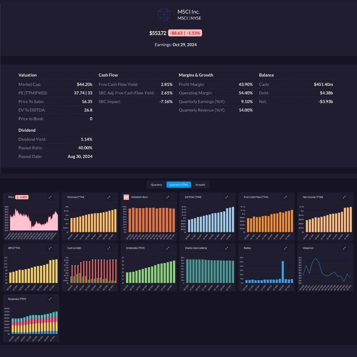
Task: Expand the Cash & Debt chart
Action: click(x=109, y=248)
